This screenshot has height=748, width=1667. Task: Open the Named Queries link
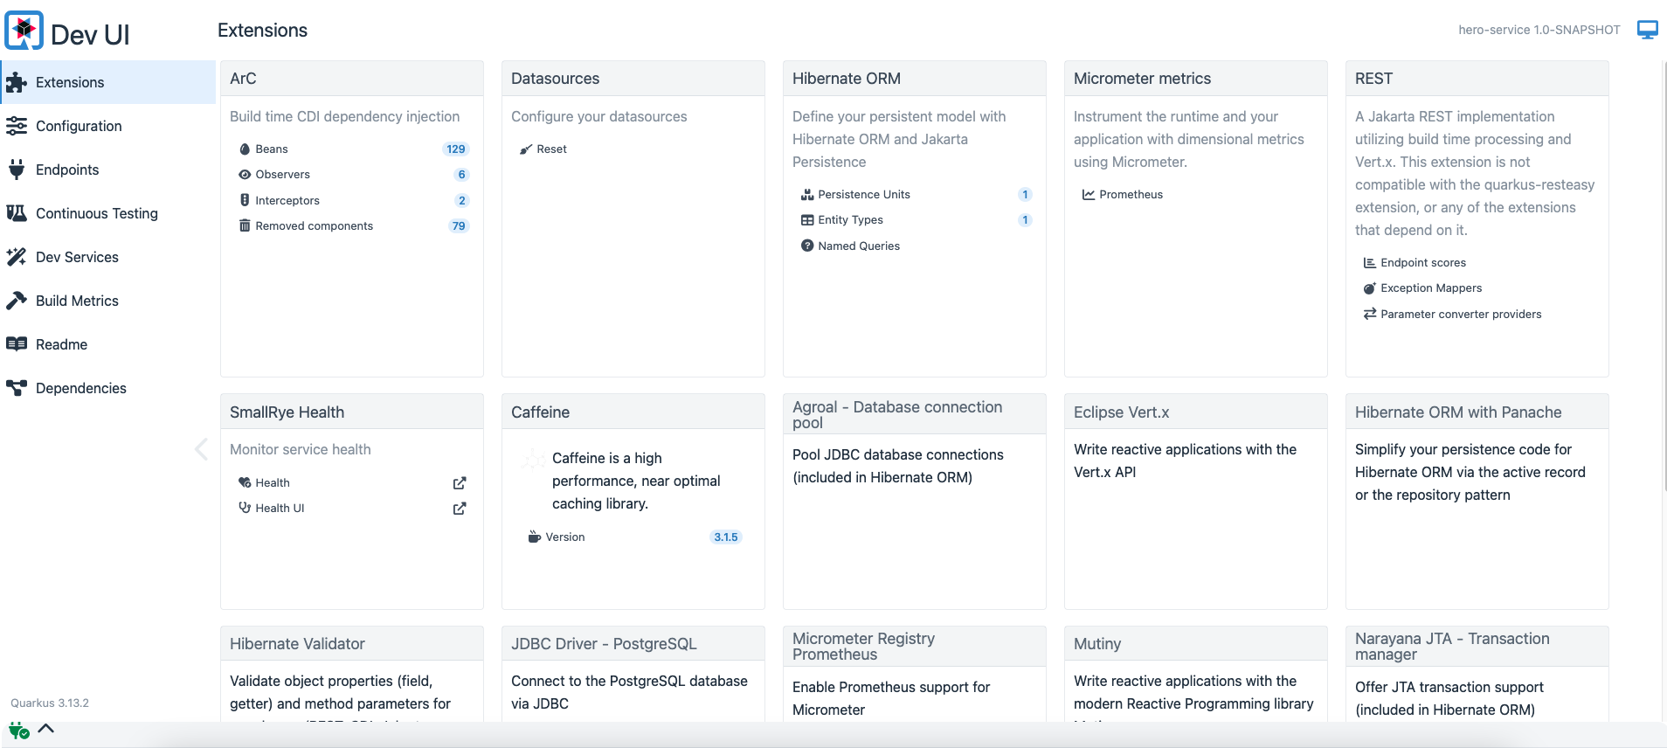(859, 246)
